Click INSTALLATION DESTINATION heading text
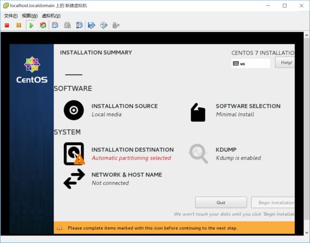 (x=133, y=149)
